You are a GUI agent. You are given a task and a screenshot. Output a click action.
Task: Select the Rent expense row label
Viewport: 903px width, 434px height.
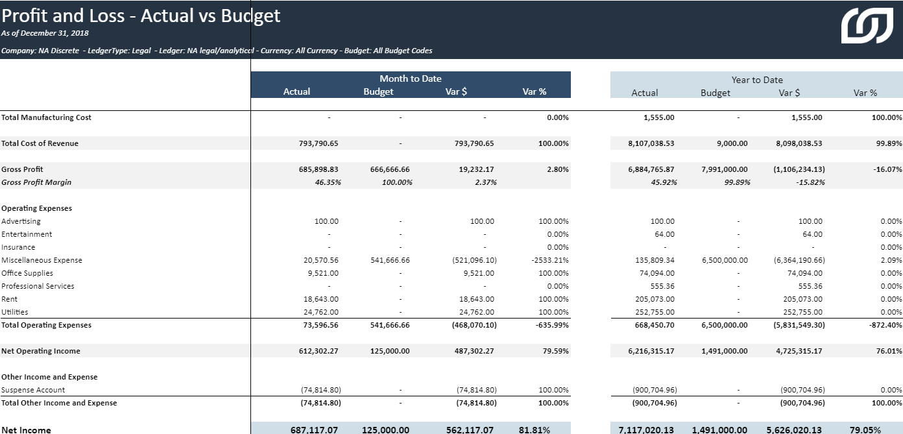tap(10, 299)
